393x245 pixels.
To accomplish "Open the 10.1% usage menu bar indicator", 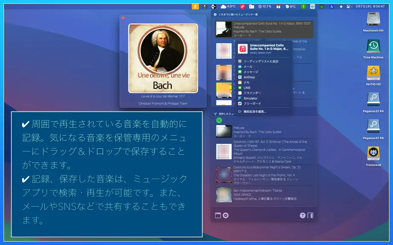I will tap(265, 6).
